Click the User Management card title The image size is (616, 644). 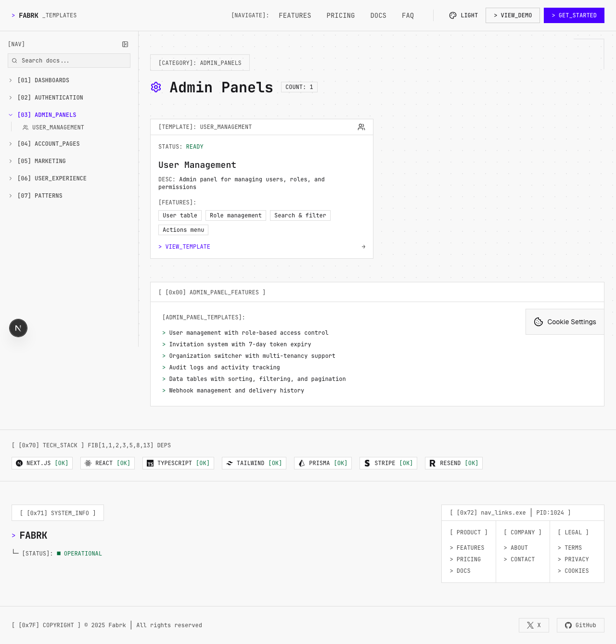point(197,165)
